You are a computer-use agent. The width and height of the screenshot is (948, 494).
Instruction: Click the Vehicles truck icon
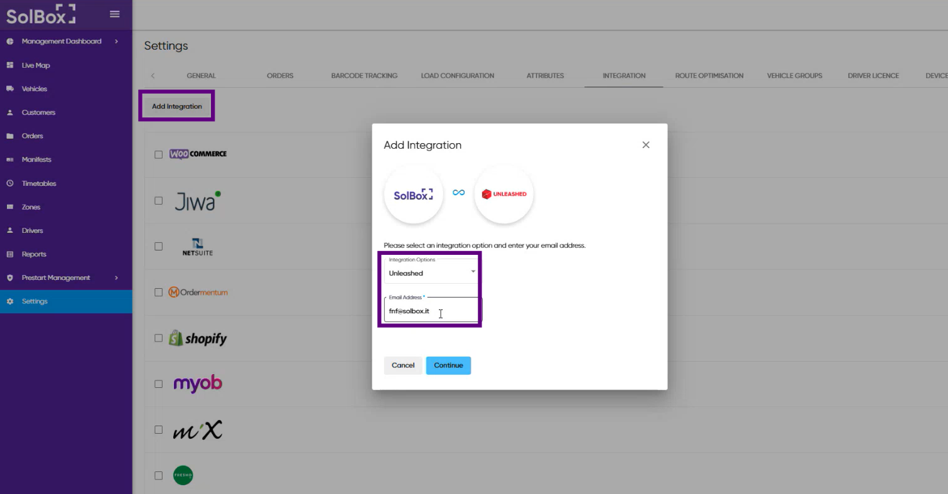click(x=10, y=89)
